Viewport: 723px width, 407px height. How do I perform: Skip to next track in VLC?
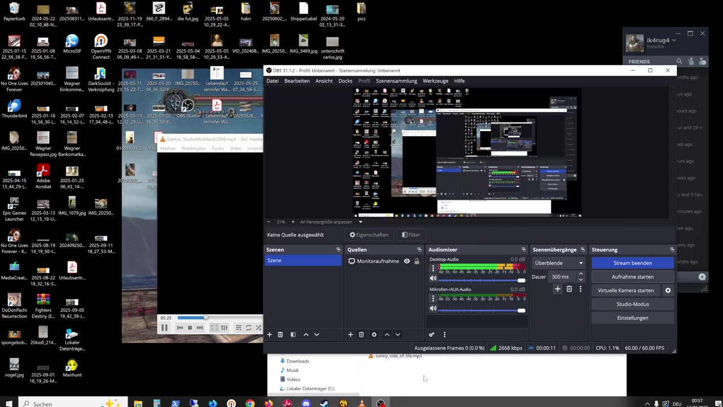pos(199,328)
